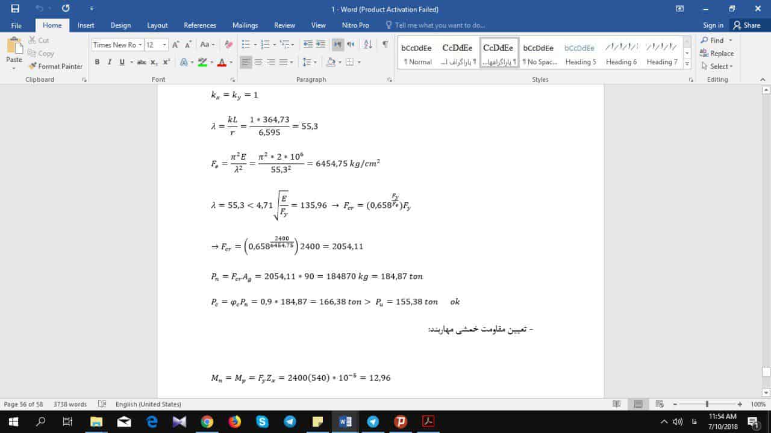Click the Paste clipboard icon

(x=14, y=46)
